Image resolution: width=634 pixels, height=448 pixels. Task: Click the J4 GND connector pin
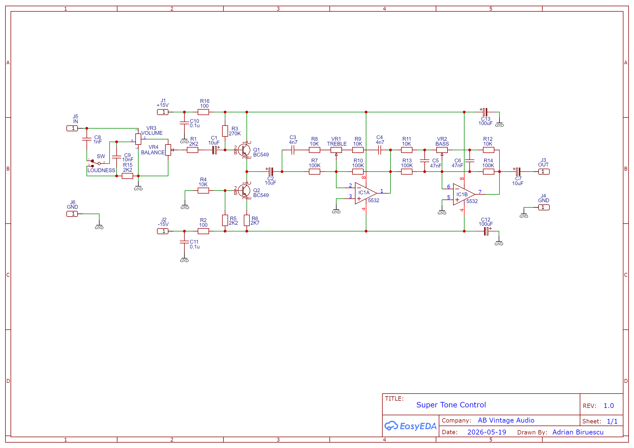[x=544, y=207]
